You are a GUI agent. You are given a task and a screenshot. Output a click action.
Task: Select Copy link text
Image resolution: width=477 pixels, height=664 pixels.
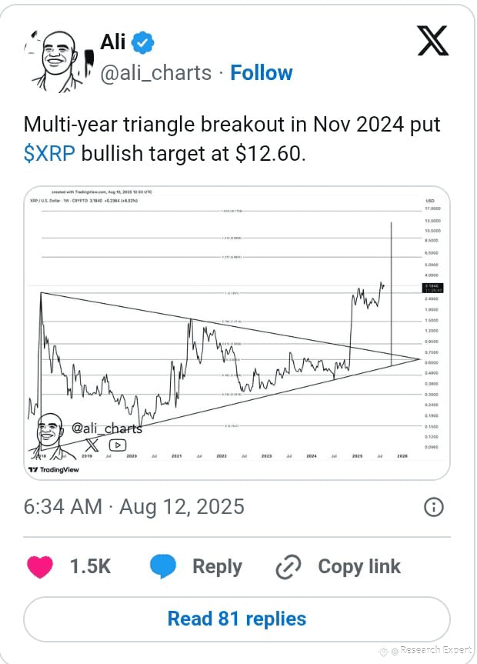[359, 566]
